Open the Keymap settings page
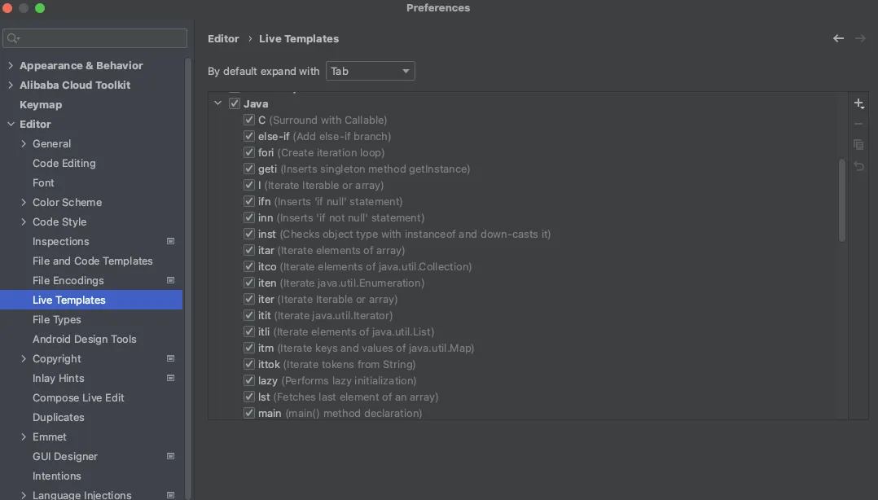878x500 pixels. (41, 104)
